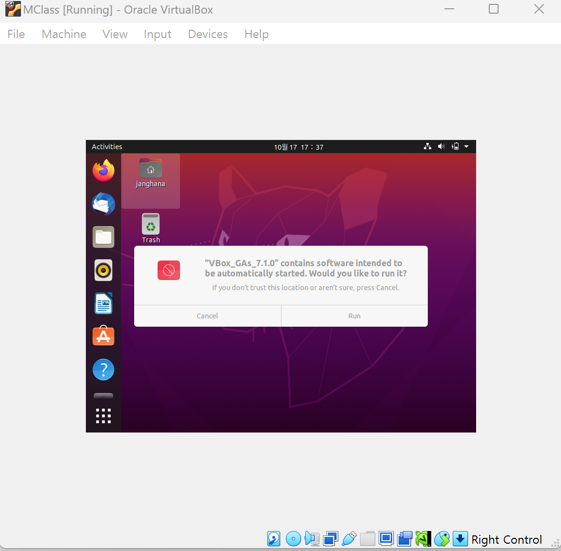Click Run to start VBox_GAs software
Viewport: 561px width, 551px height.
tap(354, 315)
